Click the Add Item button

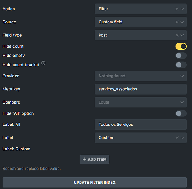tap(95, 160)
